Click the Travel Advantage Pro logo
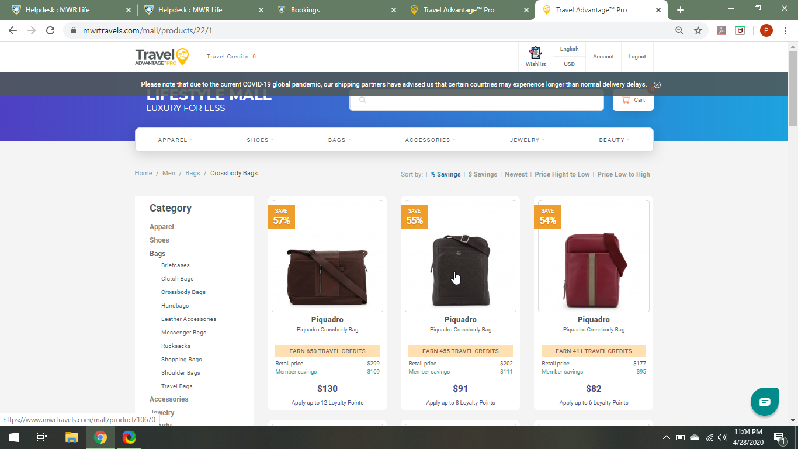 (x=162, y=57)
